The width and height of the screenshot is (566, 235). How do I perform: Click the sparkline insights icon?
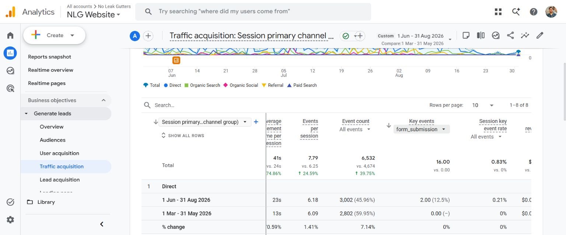pos(525,35)
